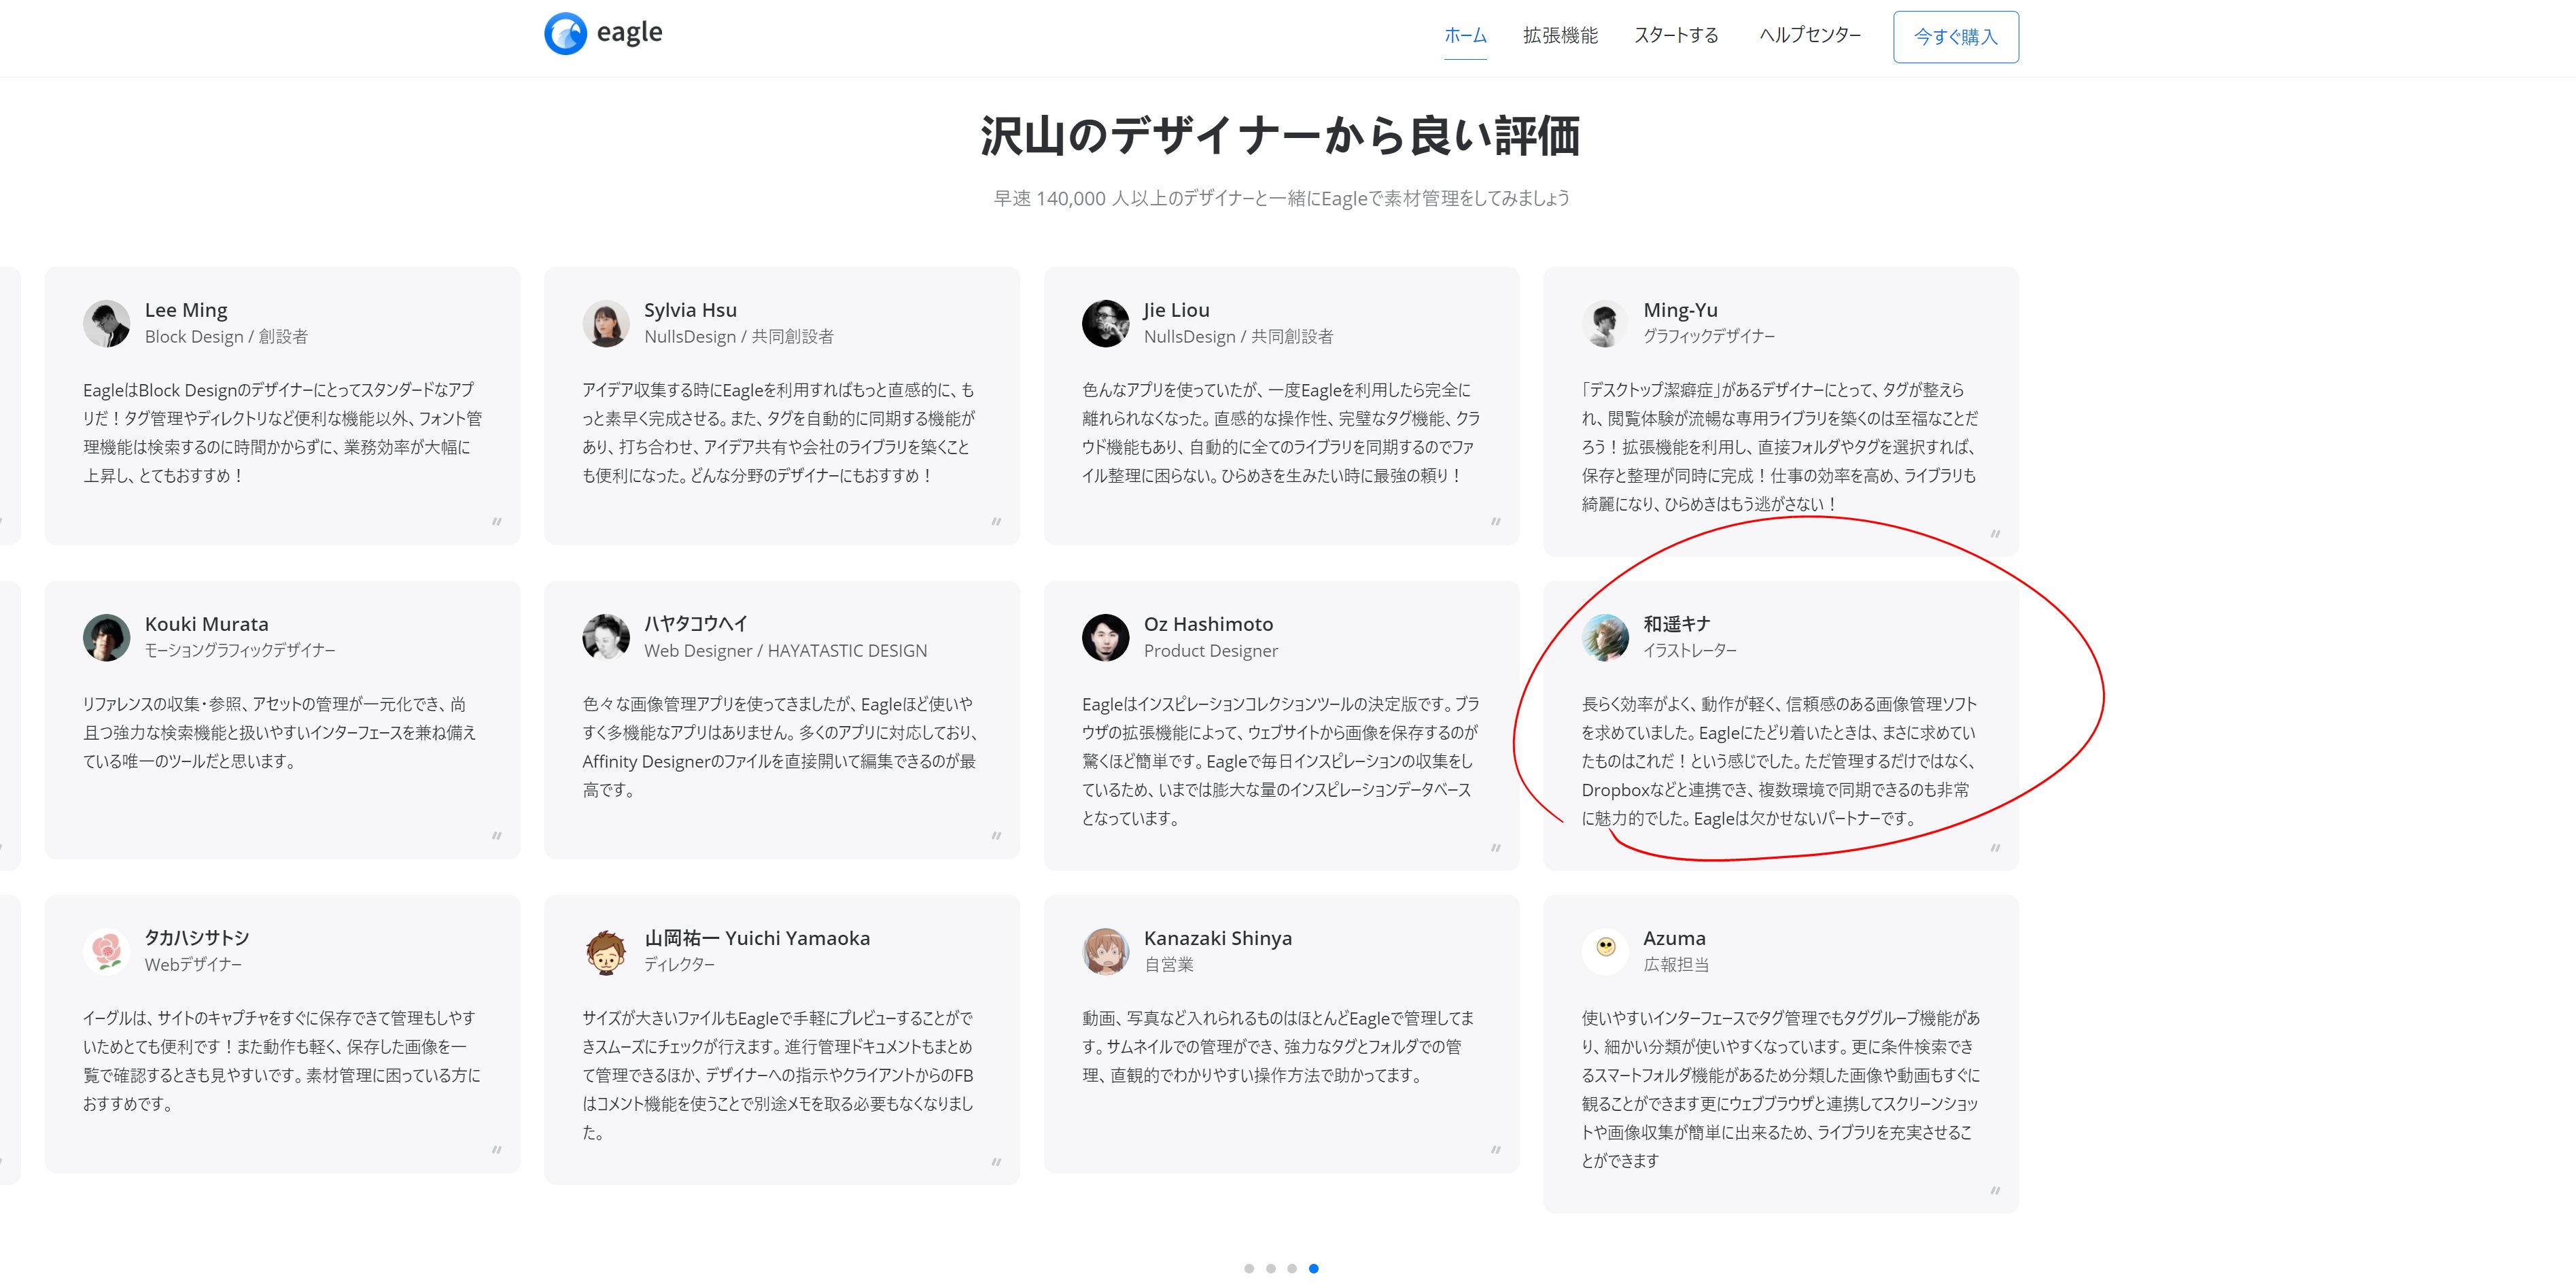The height and width of the screenshot is (1287, 2576).
Task: Click the 自営業 subtitle
Action: (1169, 965)
